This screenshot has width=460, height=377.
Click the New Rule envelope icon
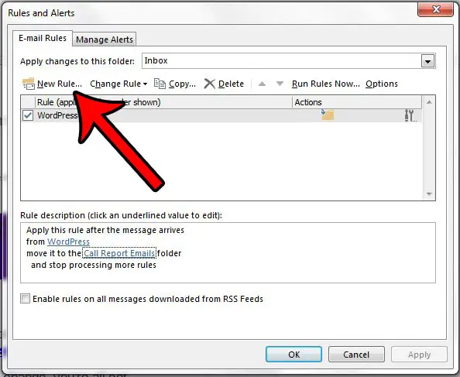click(29, 84)
